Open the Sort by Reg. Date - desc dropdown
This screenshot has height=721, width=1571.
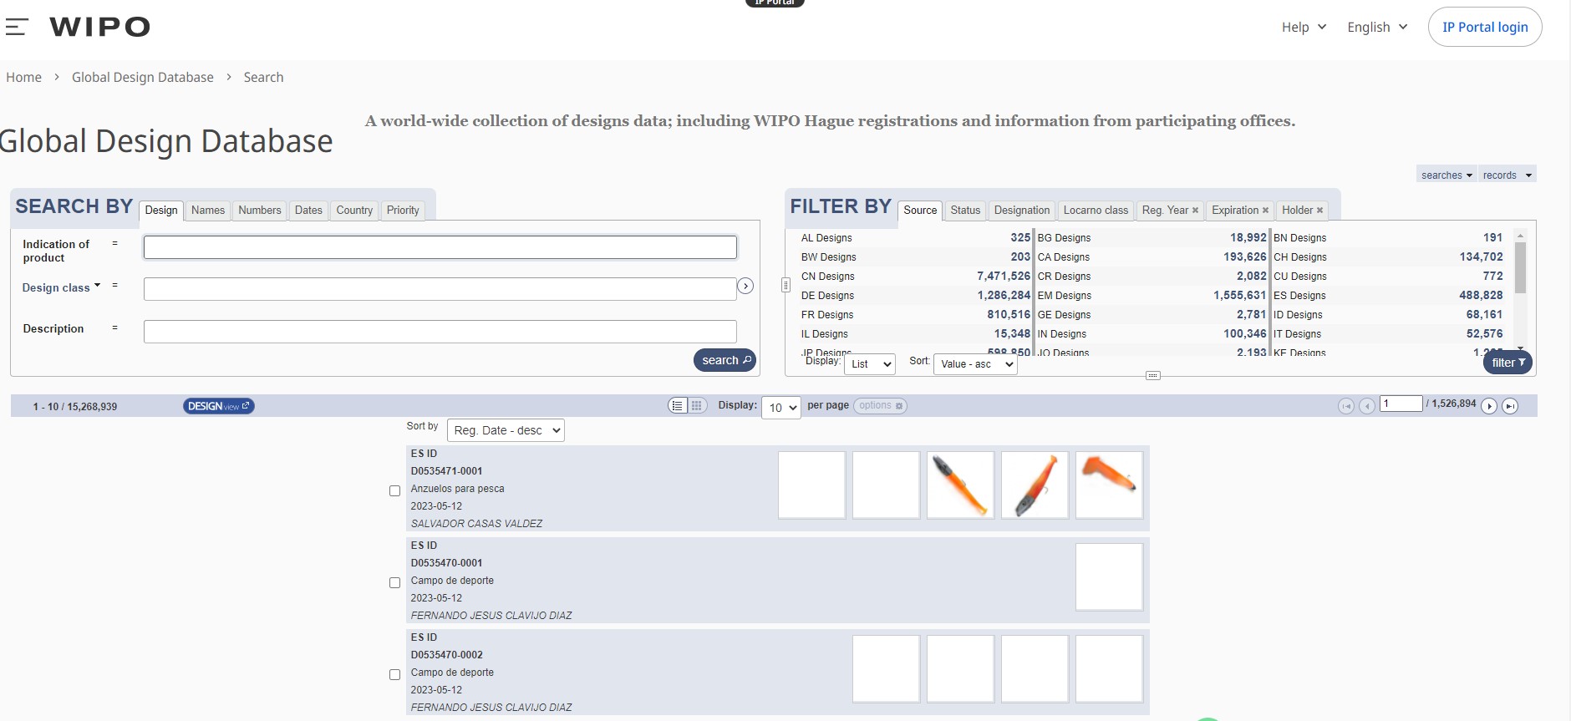(506, 430)
